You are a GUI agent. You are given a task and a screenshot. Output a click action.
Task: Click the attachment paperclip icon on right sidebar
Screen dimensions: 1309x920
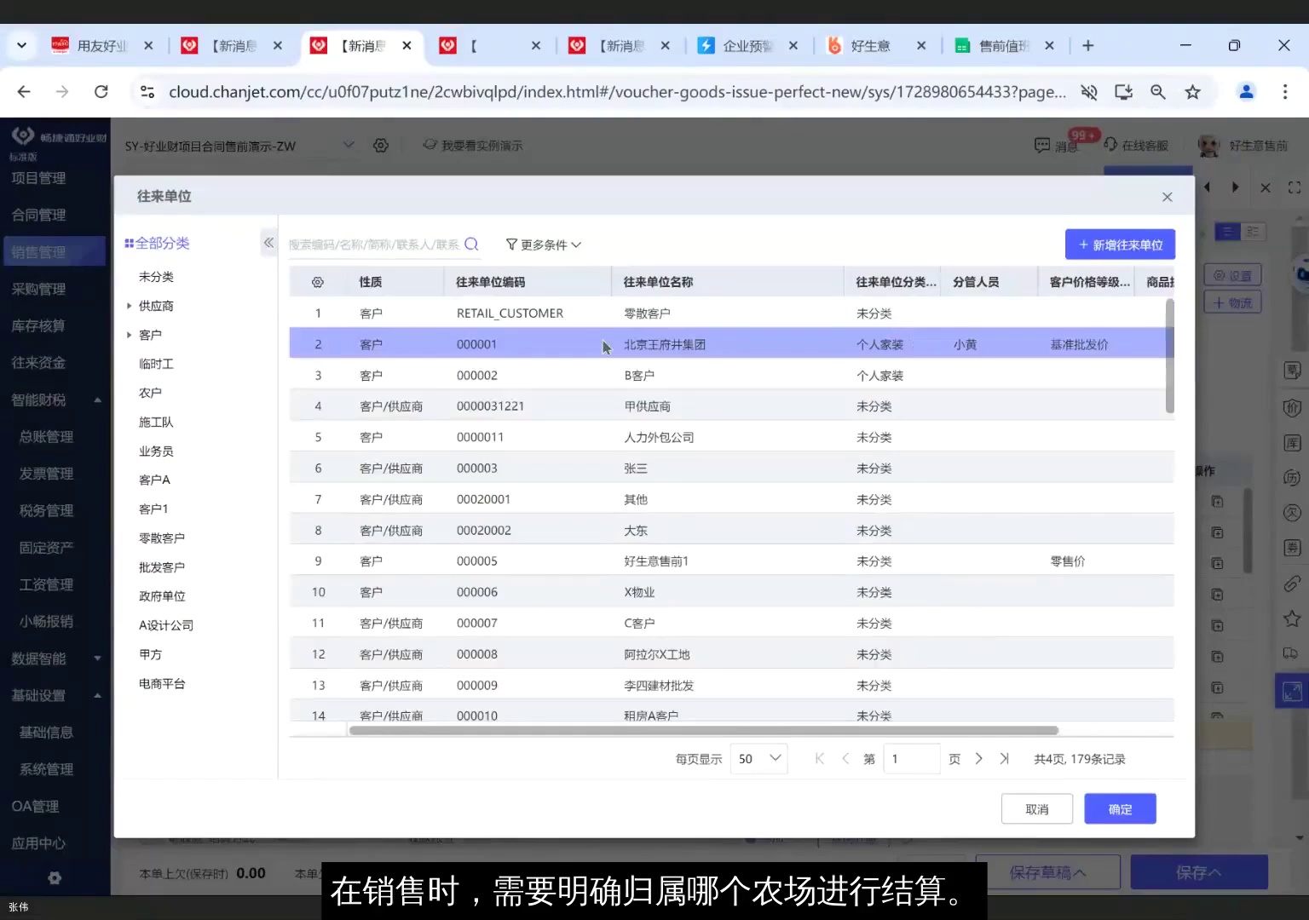1291,584
